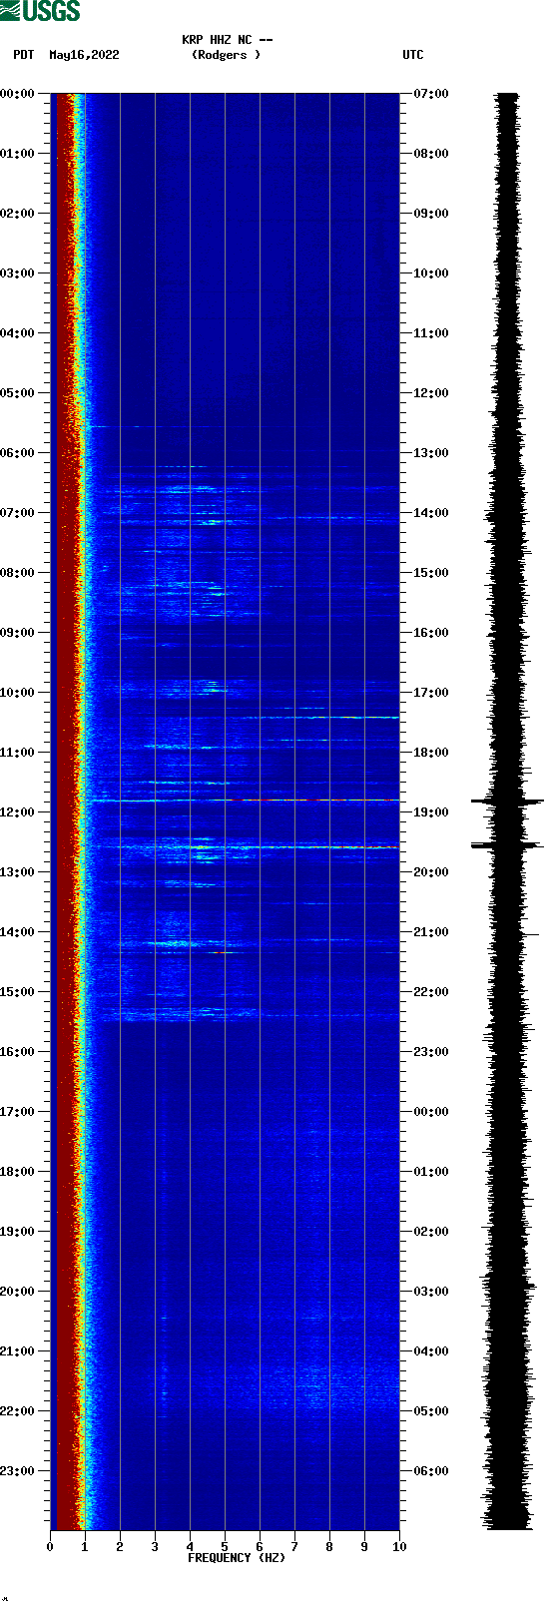Image resolution: width=551 pixels, height=1610 pixels.
Task: Click the 17:00 PDT time label
Action: click(18, 1112)
